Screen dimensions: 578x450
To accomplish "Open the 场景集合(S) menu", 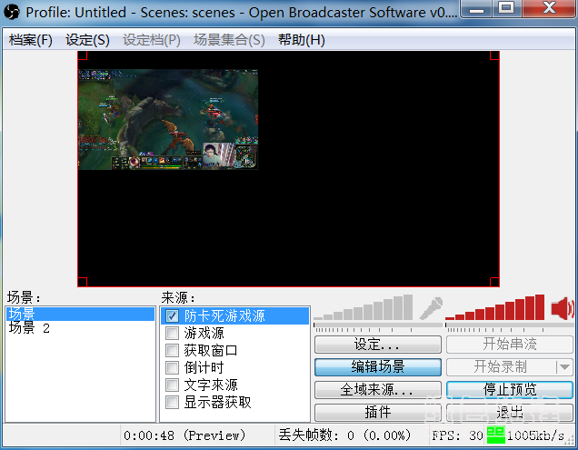I will click(x=229, y=40).
